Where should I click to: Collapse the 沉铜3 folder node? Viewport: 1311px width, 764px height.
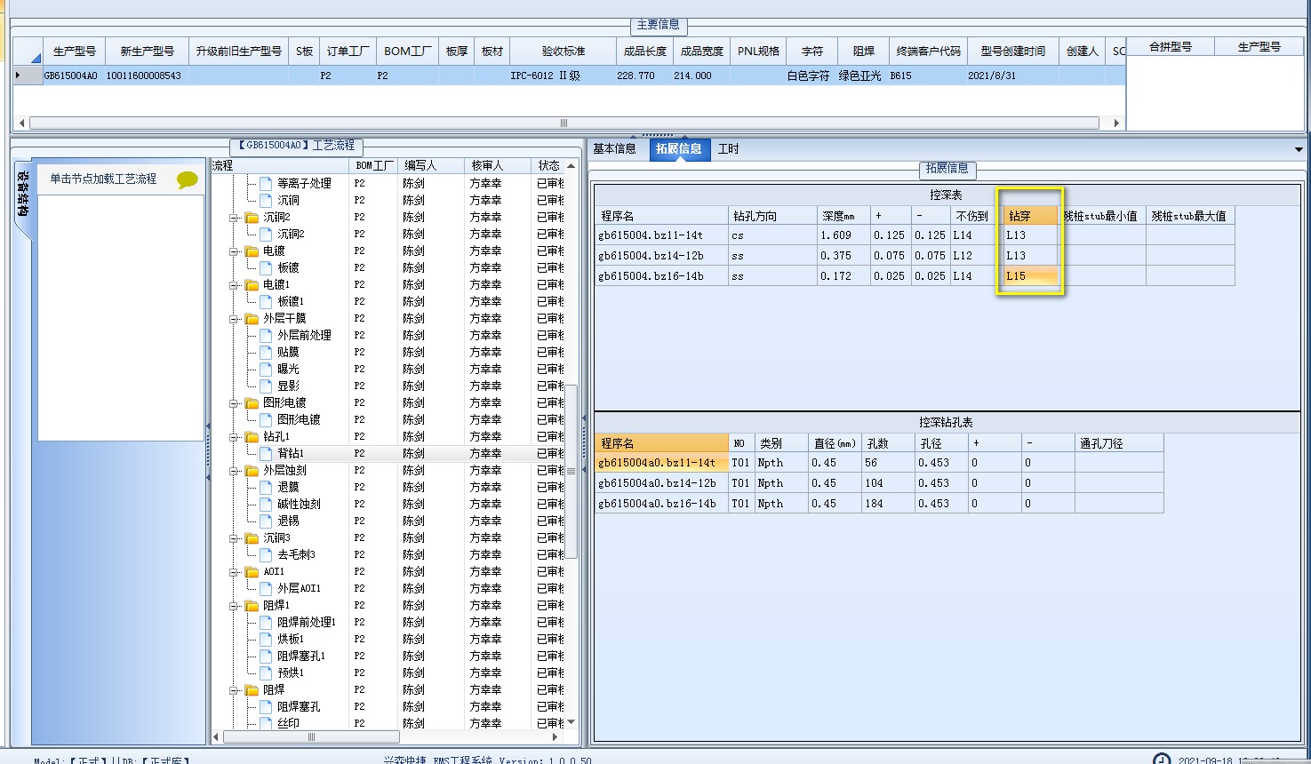234,537
